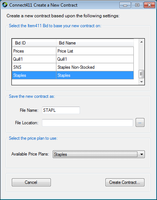Click the File Name input field
157x200 pixels.
(x=61, y=110)
